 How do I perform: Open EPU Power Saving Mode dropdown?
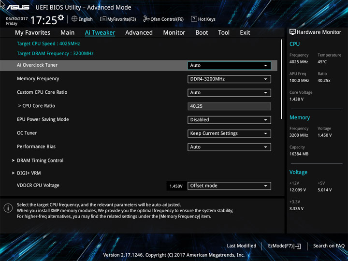(229, 120)
